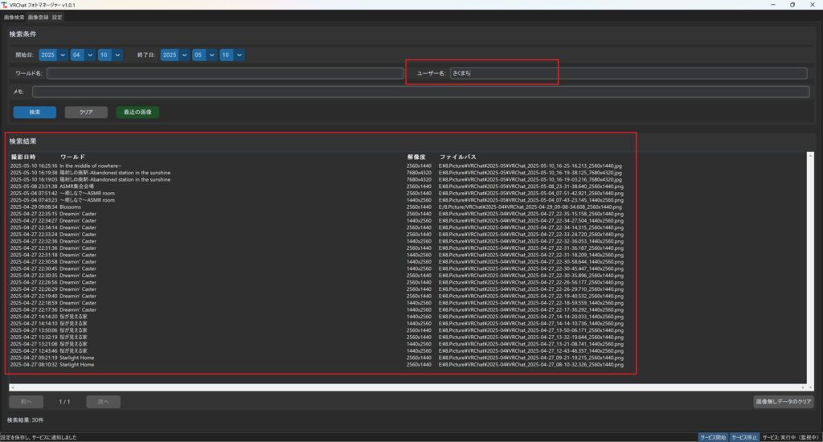823x442 pixels.
Task: Click the horizontal scrollbar under results
Action: [x=407, y=387]
